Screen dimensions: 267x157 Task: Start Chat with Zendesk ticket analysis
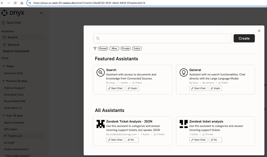coord(198,140)
